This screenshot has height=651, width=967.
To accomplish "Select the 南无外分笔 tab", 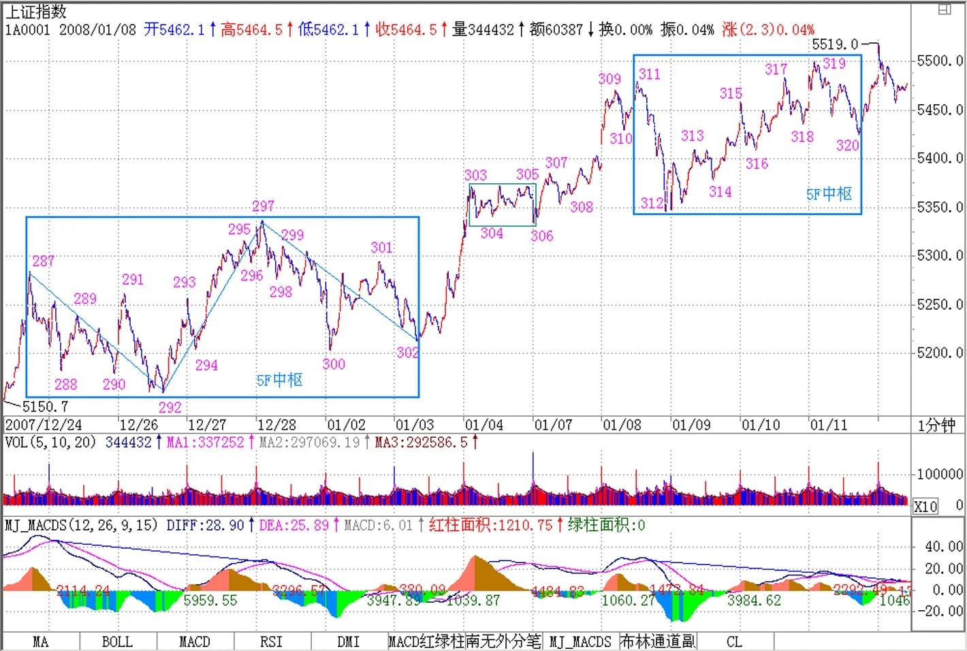I will [x=504, y=641].
